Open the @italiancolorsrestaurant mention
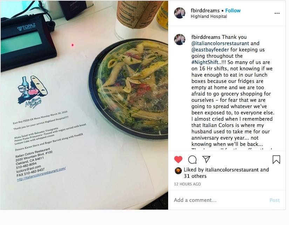289x225 pixels. click(220, 43)
